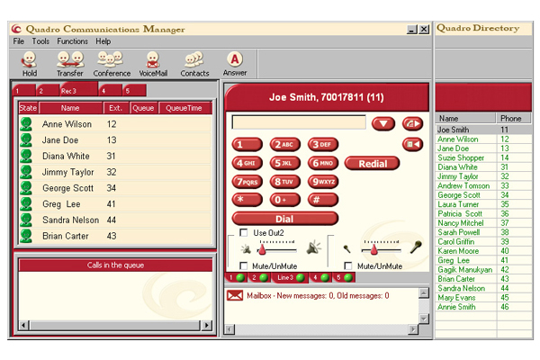The image size is (540, 360).
Task: Click the large microphone icon
Action: pyautogui.click(x=416, y=247)
